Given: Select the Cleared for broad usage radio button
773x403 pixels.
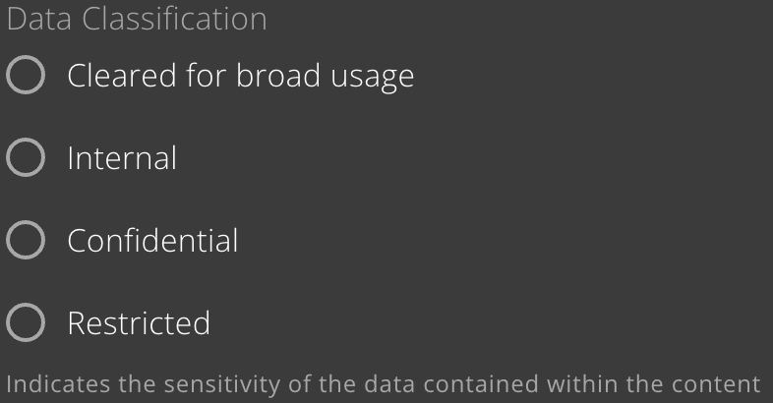Looking at the screenshot, I should [26, 75].
